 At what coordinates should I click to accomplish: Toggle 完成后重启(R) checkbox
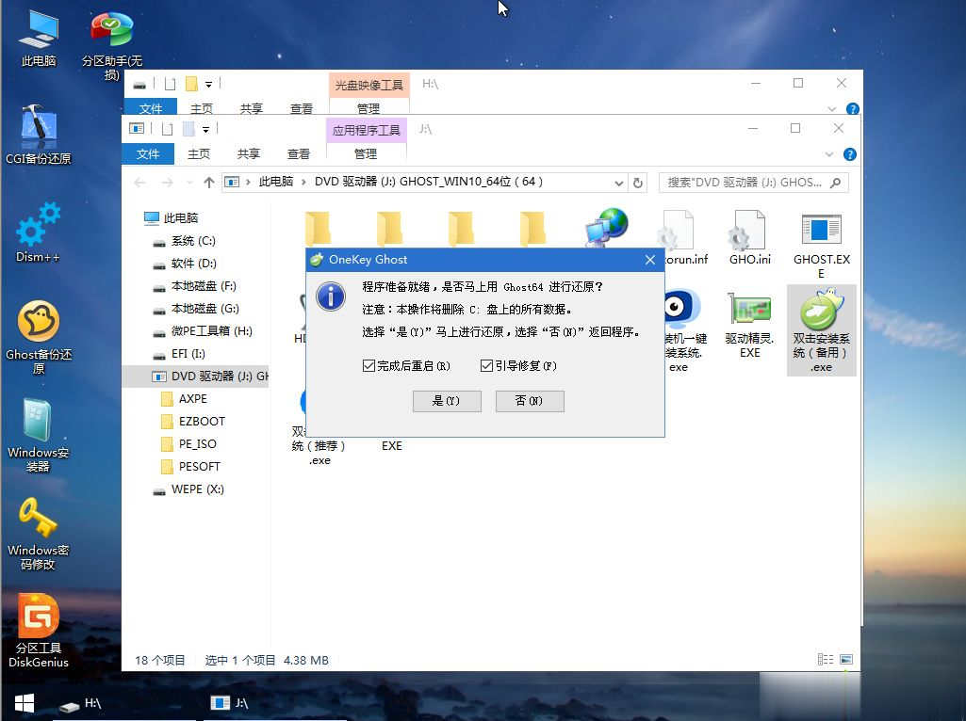click(368, 366)
